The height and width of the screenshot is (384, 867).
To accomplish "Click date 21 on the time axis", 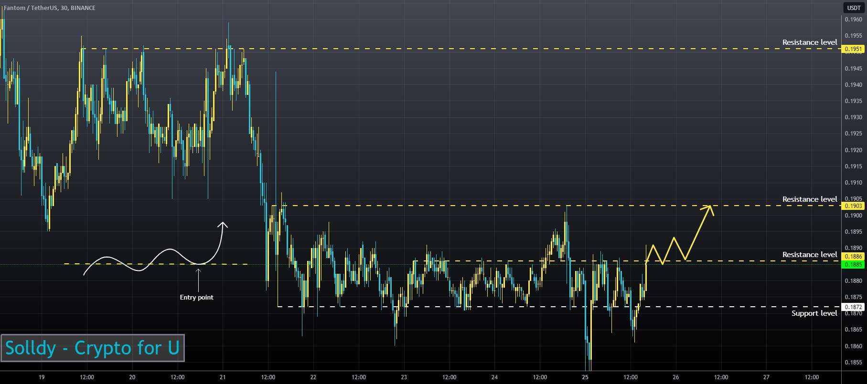I will pyautogui.click(x=223, y=377).
